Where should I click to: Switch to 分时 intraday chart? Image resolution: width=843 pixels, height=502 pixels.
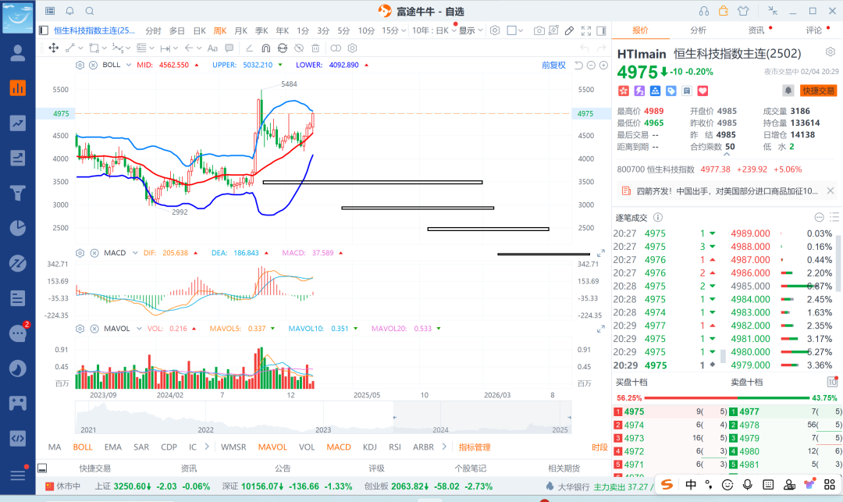pos(153,30)
